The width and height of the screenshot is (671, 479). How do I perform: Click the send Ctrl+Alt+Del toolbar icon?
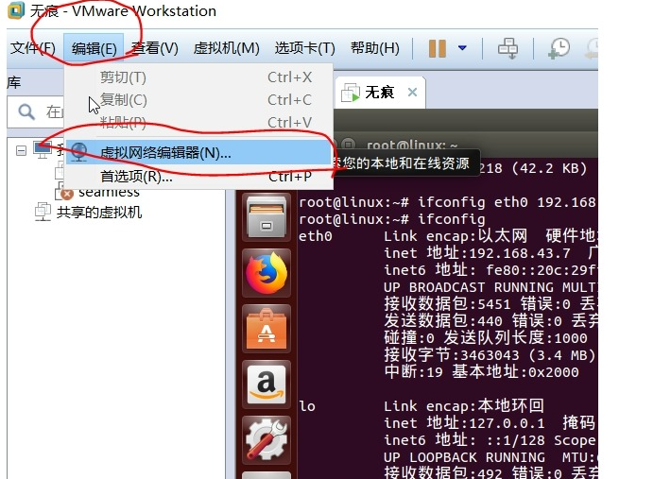[x=508, y=48]
